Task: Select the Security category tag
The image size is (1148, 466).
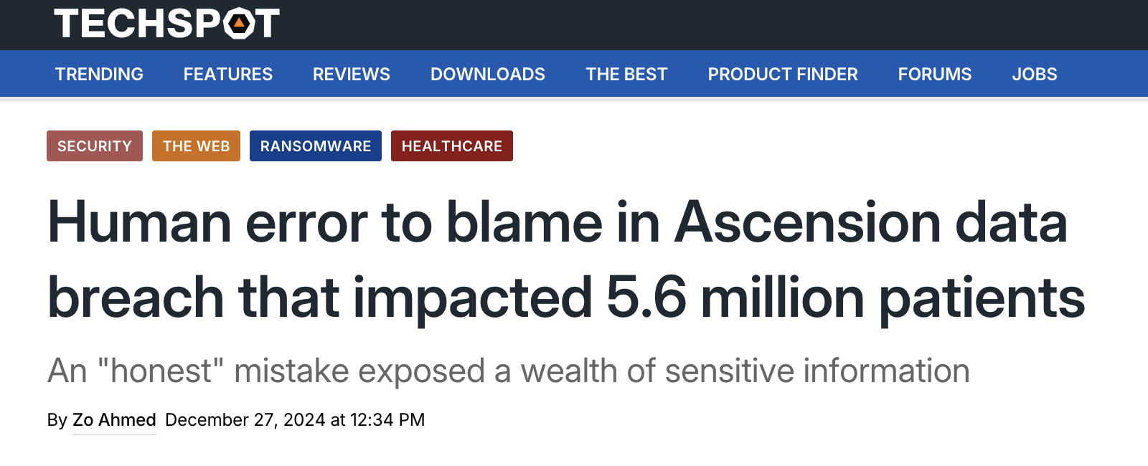Action: [x=95, y=146]
